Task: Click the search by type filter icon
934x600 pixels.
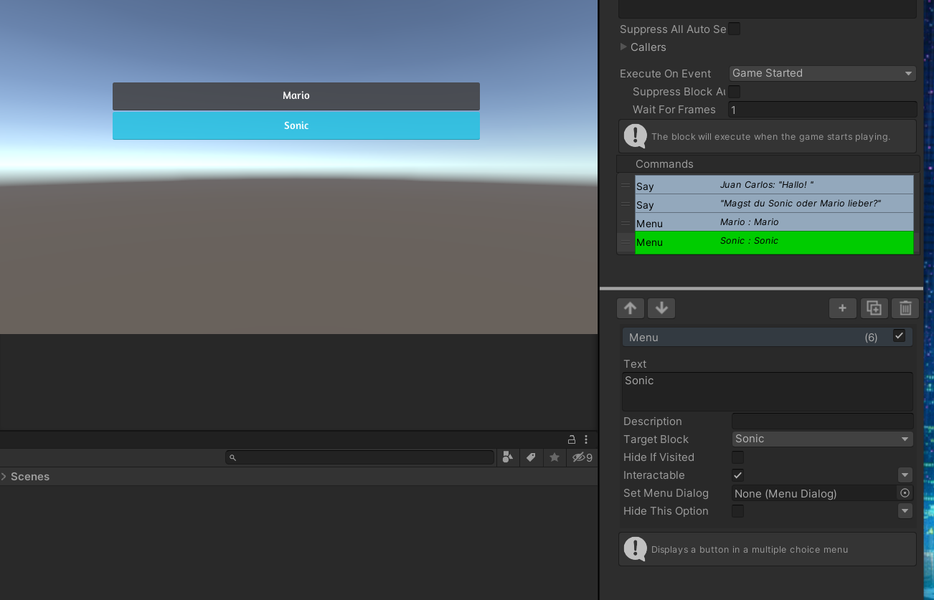Action: click(507, 457)
